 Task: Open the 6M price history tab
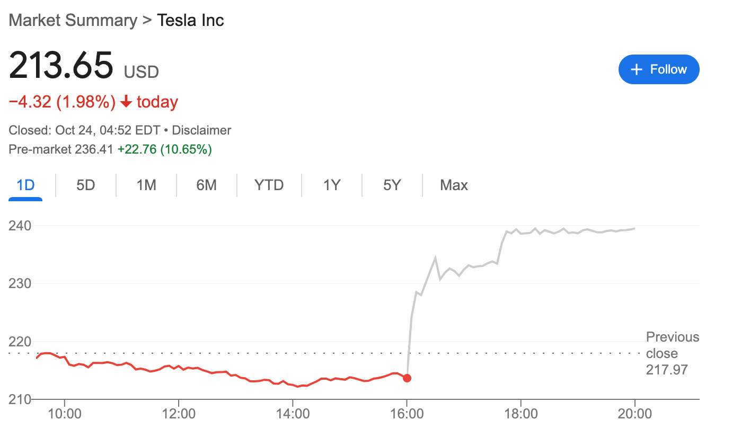click(x=206, y=185)
